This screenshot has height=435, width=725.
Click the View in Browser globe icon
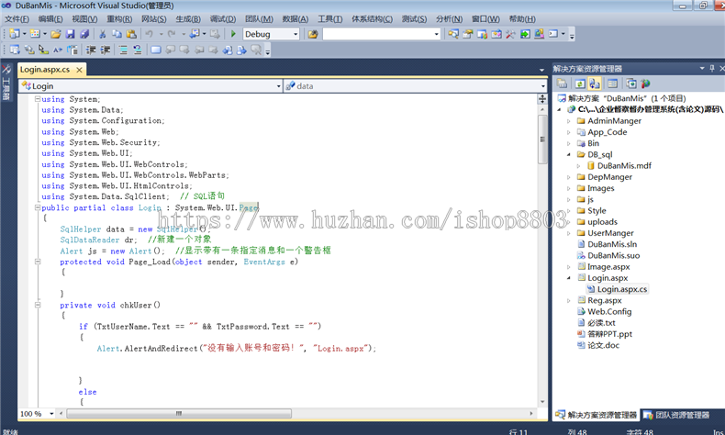pyautogui.click(x=645, y=84)
